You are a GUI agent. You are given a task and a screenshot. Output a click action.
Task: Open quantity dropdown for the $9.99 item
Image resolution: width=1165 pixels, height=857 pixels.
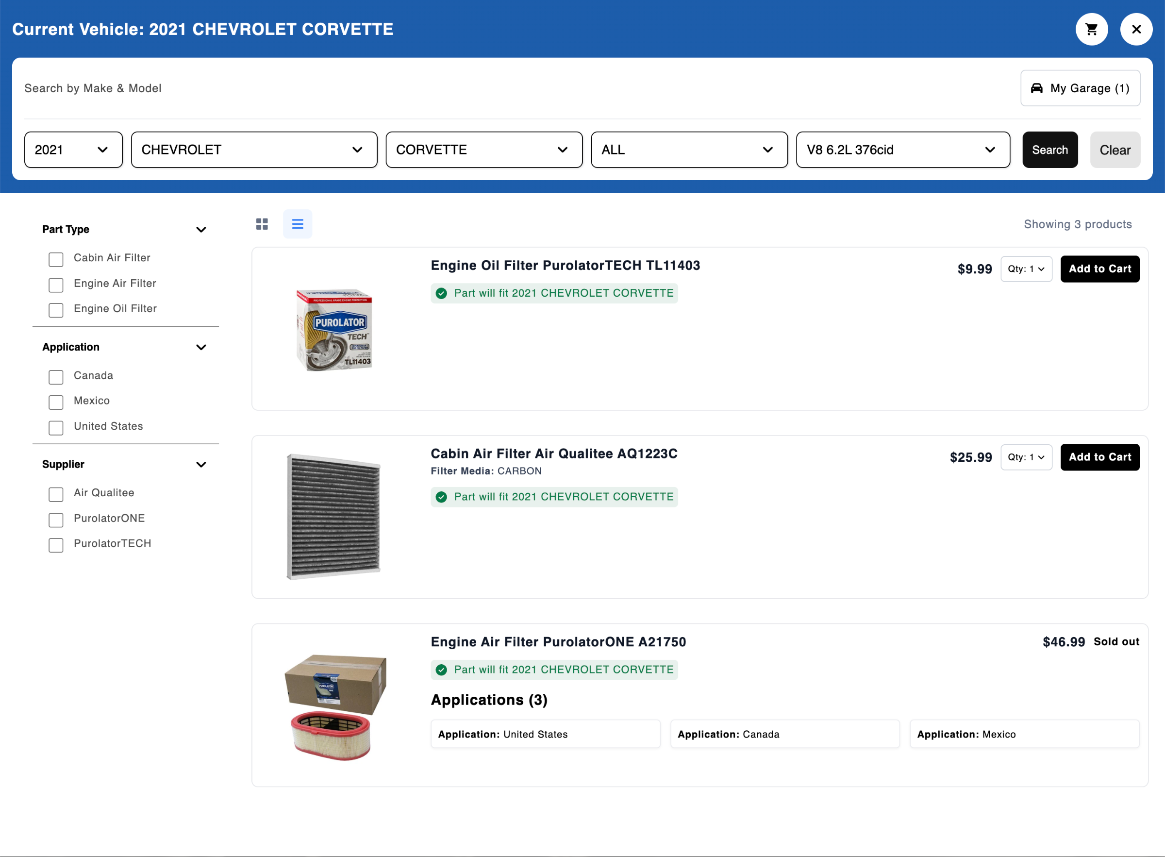click(x=1026, y=269)
